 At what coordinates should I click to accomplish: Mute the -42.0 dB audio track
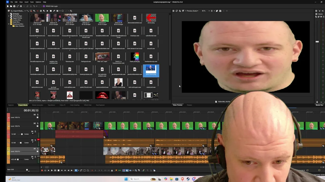32,157
